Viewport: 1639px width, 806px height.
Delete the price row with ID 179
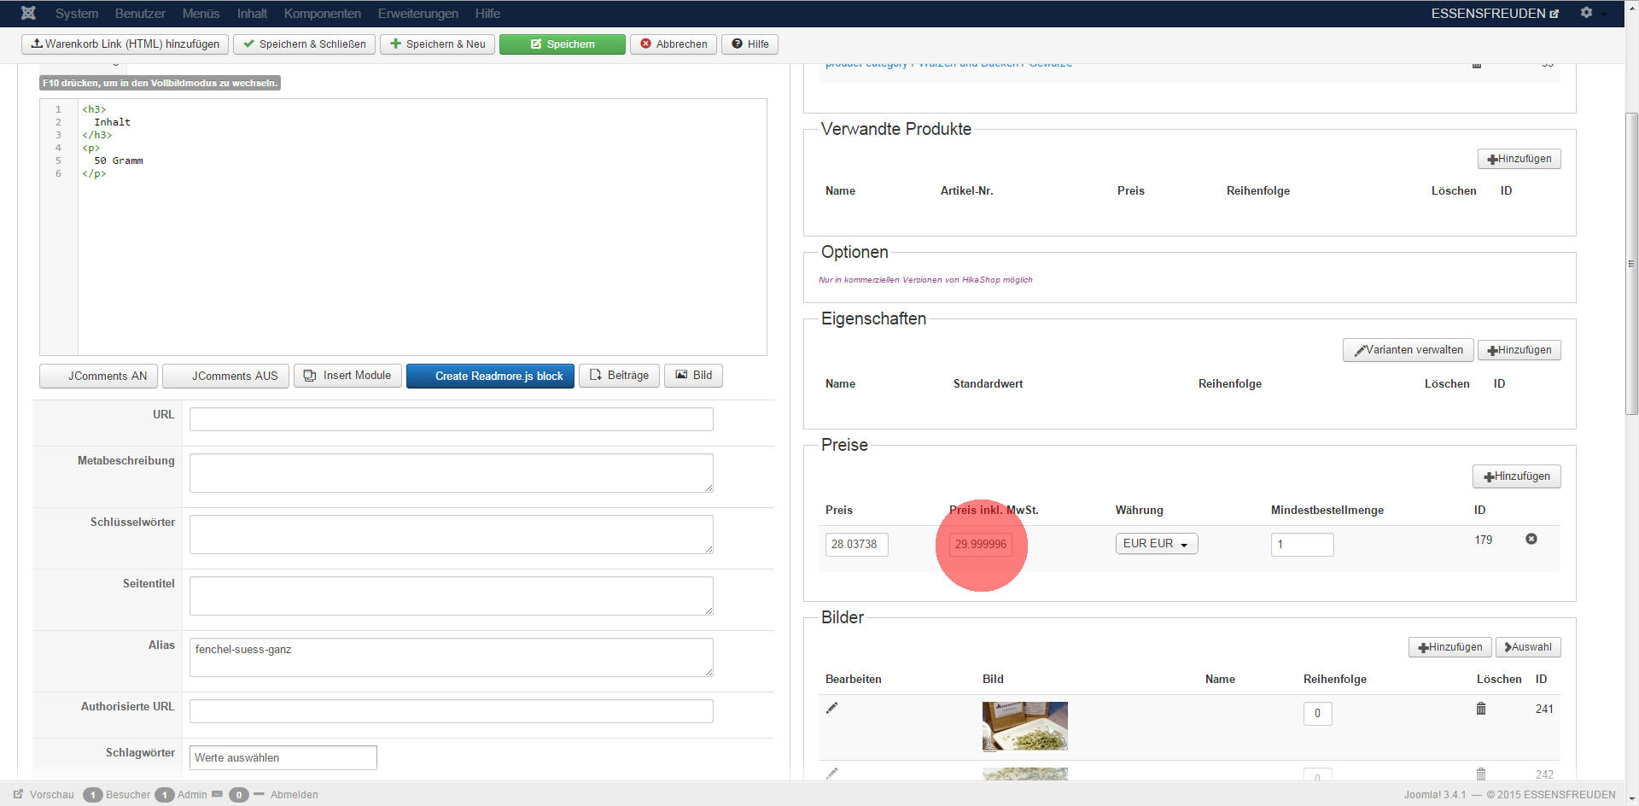1531,539
